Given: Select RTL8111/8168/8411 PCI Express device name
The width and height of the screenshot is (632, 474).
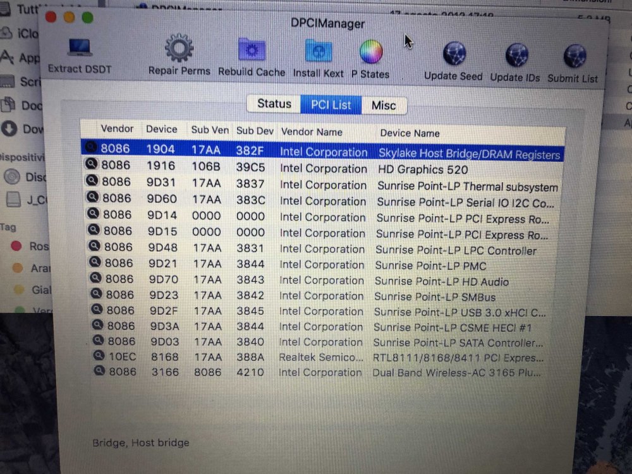Looking at the screenshot, I should (458, 358).
